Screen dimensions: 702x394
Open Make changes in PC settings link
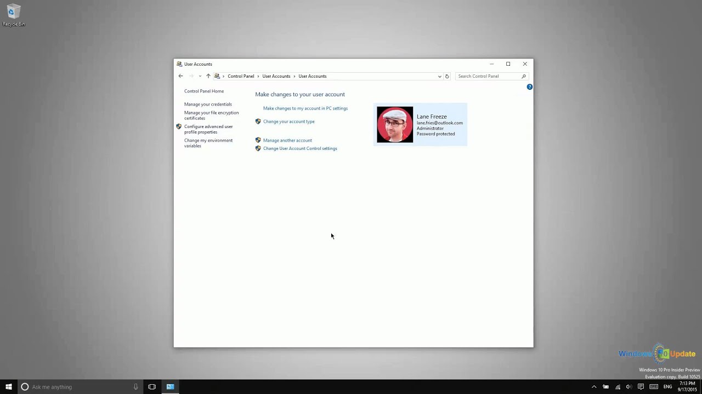click(x=305, y=108)
